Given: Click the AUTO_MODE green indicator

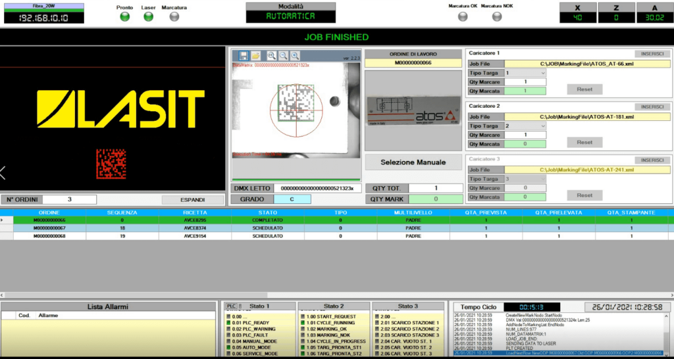Looking at the screenshot, I should (x=228, y=347).
